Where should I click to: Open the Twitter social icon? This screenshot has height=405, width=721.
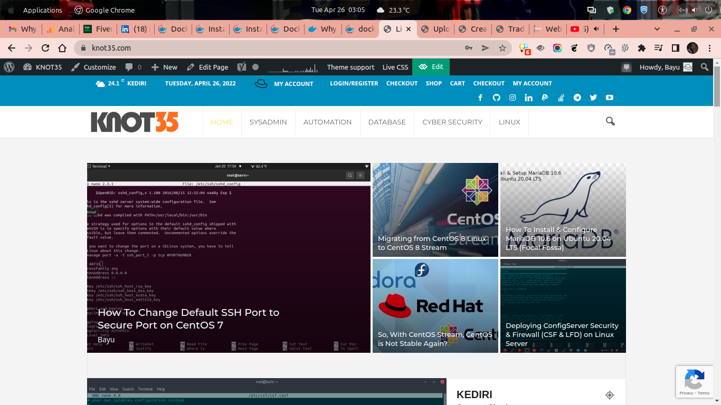[x=593, y=98]
